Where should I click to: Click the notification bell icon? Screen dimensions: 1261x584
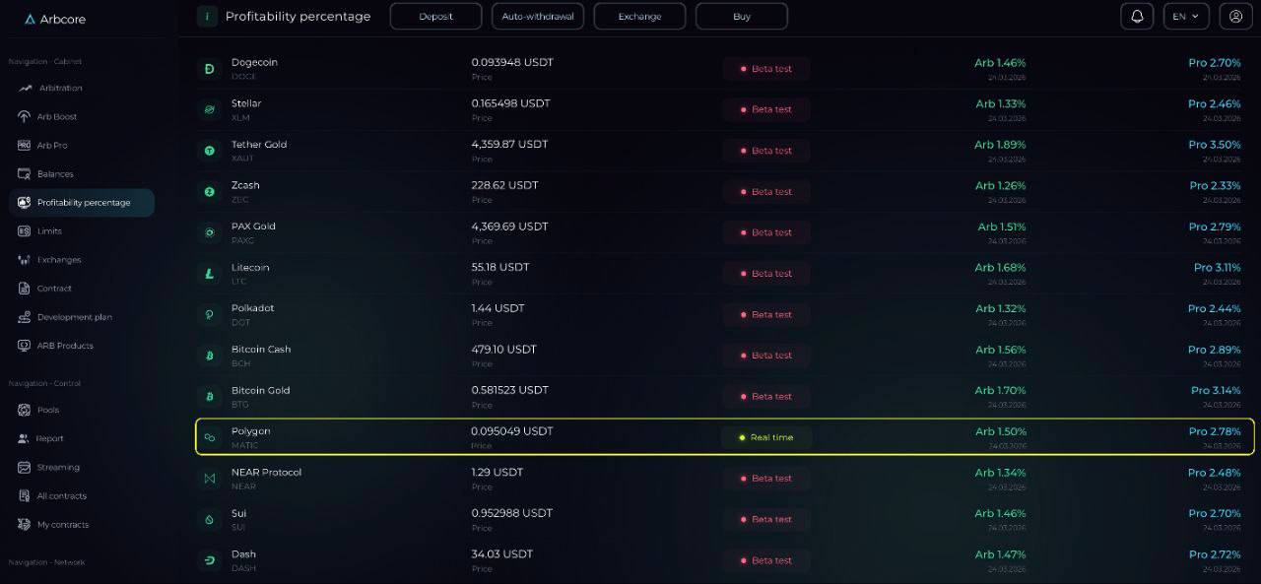coord(1137,17)
